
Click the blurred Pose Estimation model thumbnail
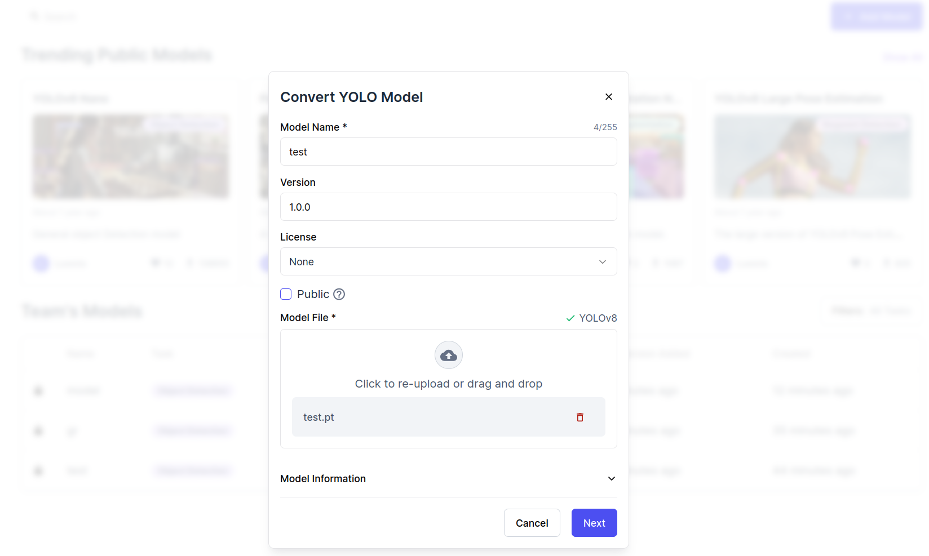pyautogui.click(x=812, y=157)
